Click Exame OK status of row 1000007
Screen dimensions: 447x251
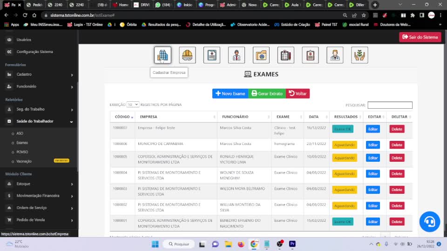tap(343, 129)
